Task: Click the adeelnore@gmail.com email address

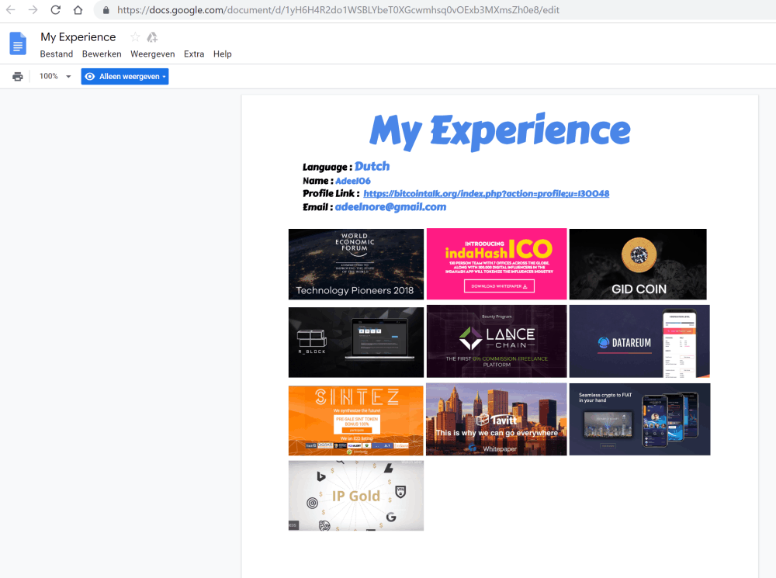Action: click(390, 207)
